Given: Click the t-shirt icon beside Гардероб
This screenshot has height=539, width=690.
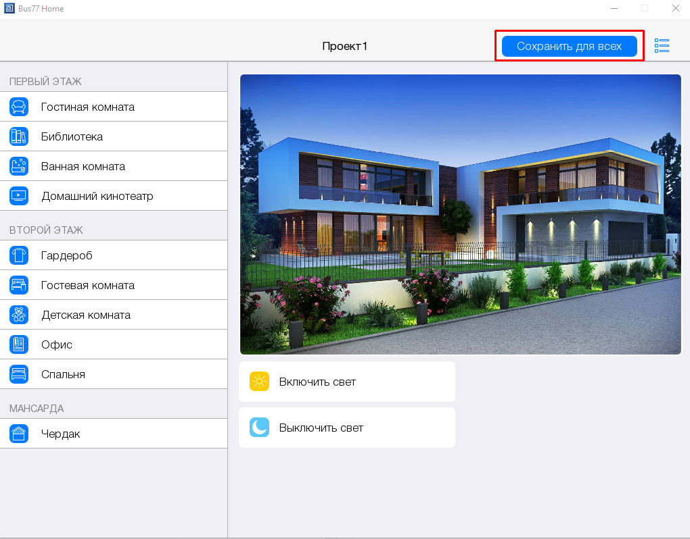Looking at the screenshot, I should click(x=19, y=255).
